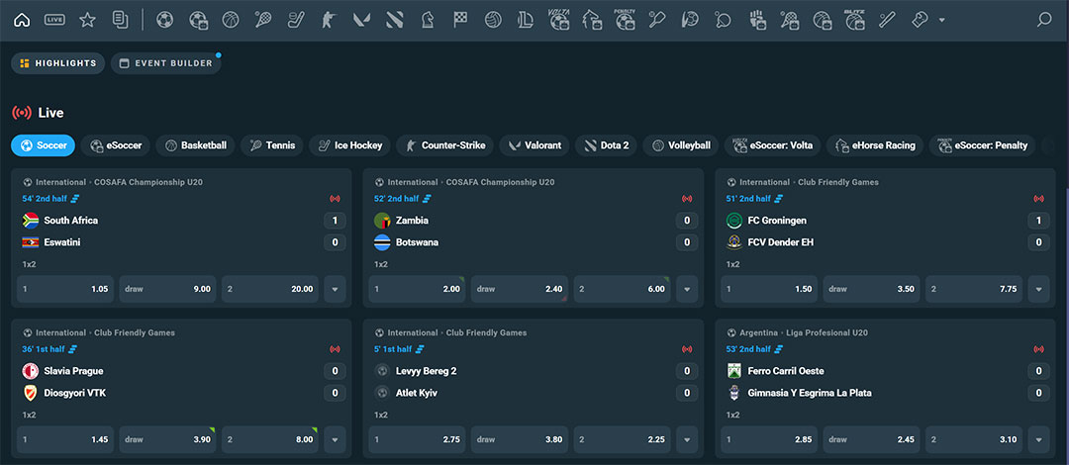
Task: Select the Counter-Strike live filter
Action: pyautogui.click(x=444, y=145)
